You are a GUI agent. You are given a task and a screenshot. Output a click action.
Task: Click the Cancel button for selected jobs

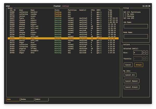pyautogui.click(x=128, y=65)
